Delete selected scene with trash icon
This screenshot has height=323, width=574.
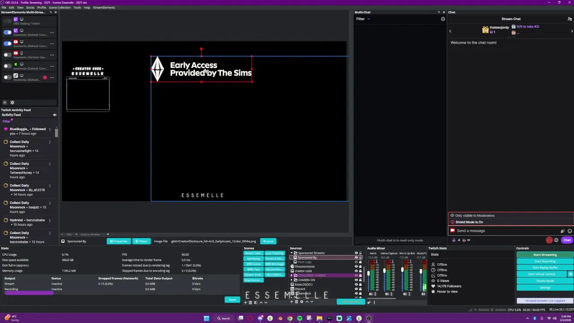[x=250, y=302]
